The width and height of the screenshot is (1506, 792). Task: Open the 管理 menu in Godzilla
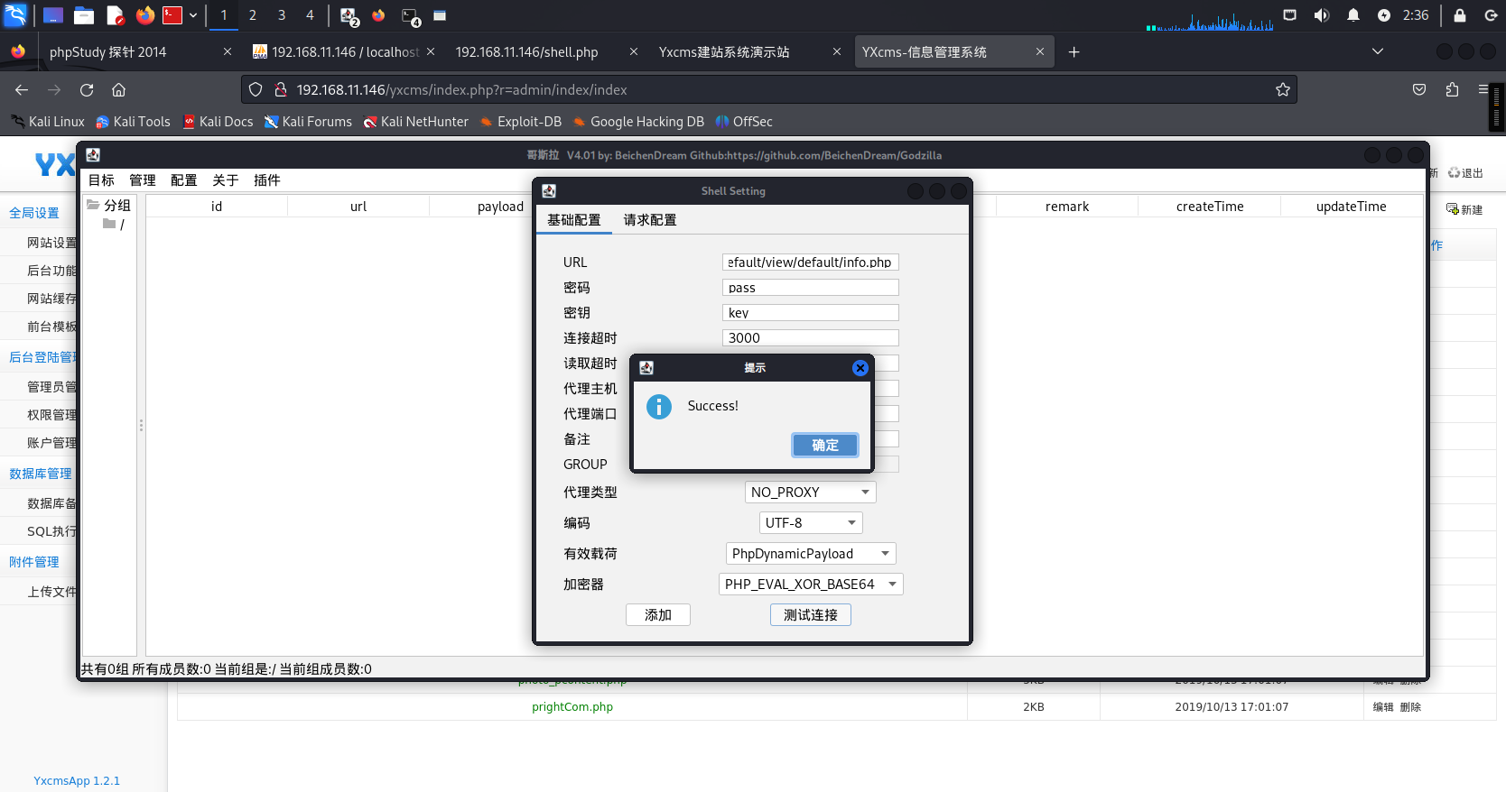tap(143, 180)
